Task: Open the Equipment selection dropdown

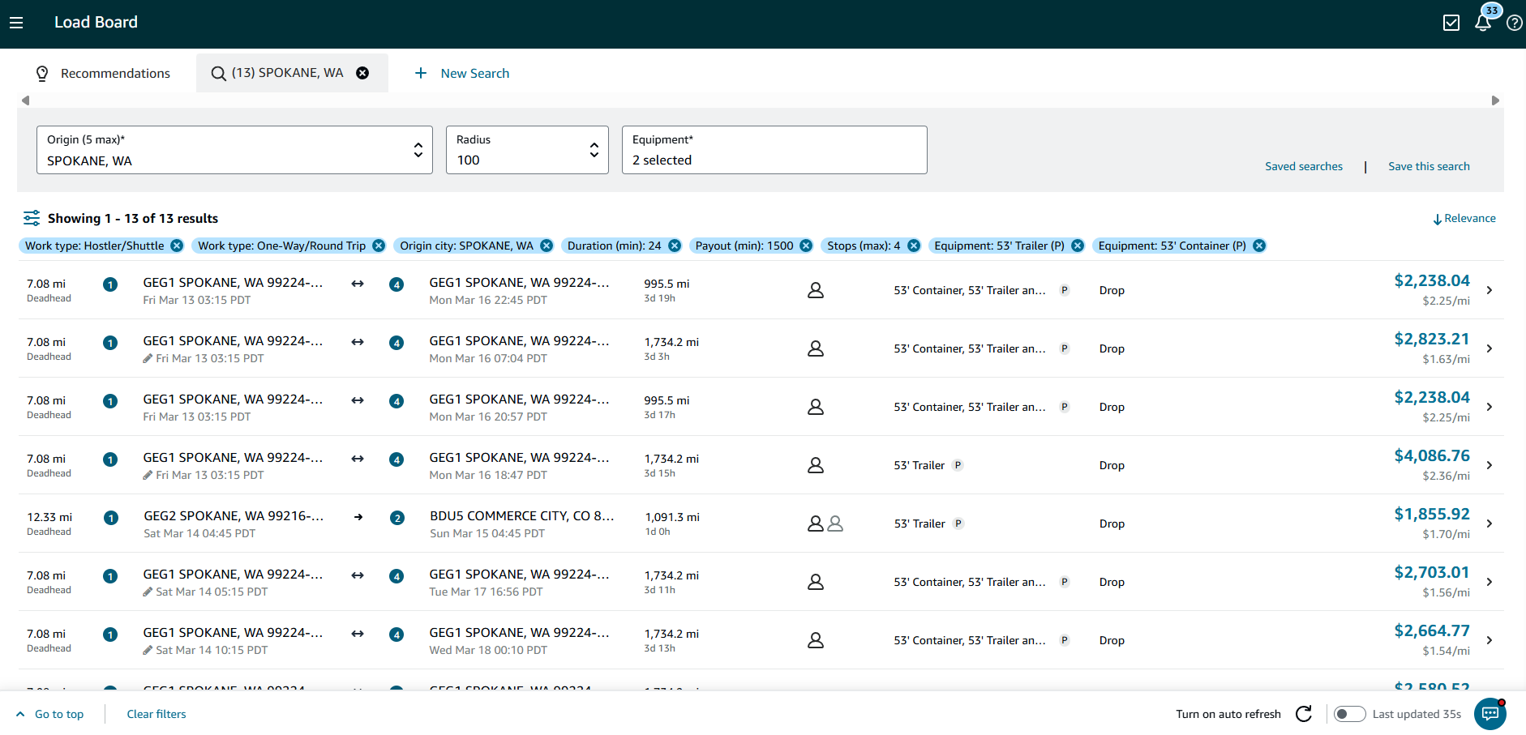Action: click(774, 150)
